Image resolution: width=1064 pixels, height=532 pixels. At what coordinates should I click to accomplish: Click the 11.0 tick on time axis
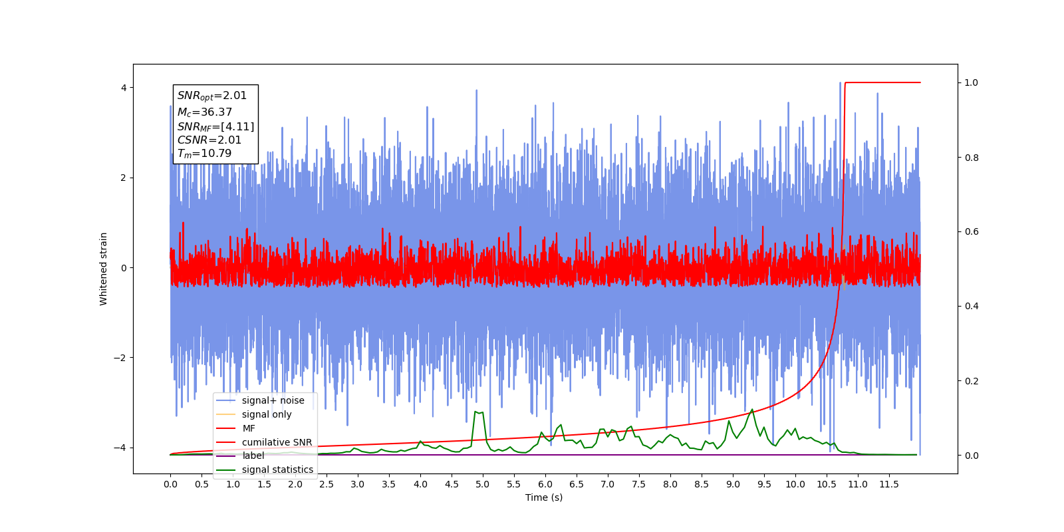pyautogui.click(x=858, y=484)
